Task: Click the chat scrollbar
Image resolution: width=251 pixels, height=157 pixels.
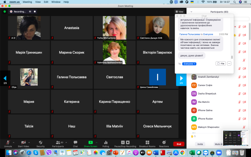Action: click(x=232, y=57)
